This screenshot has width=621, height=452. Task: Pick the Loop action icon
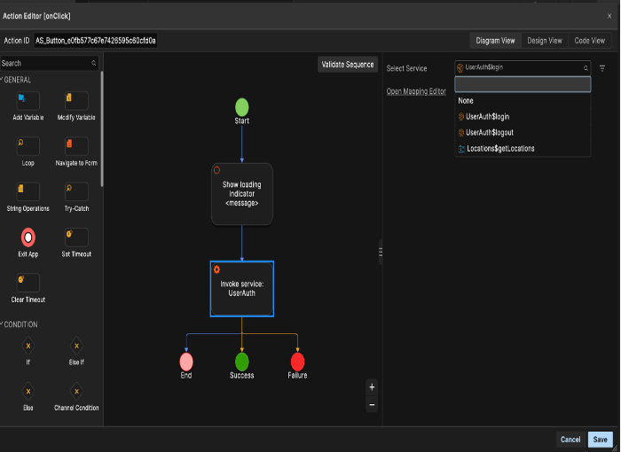(x=28, y=146)
